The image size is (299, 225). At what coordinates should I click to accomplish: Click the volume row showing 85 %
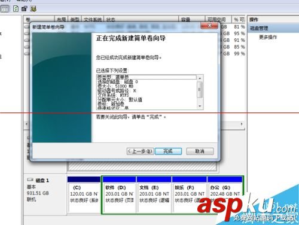pos(135,47)
